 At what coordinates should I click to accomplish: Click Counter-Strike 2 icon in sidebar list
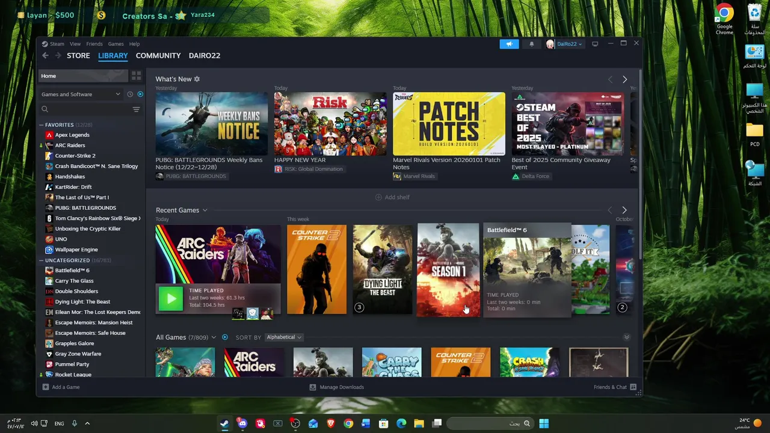tap(49, 156)
